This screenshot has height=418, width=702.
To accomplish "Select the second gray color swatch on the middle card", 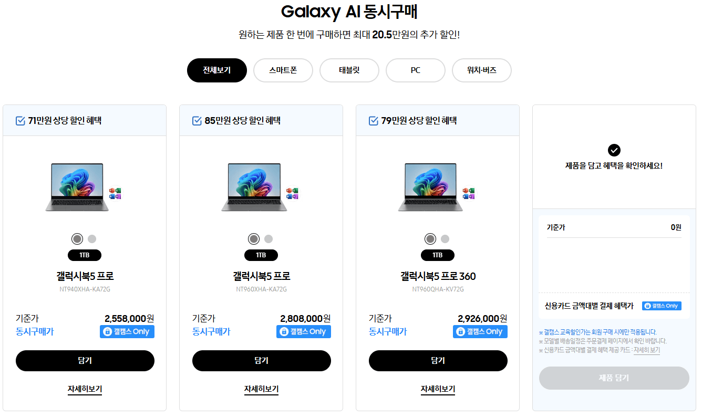I will point(269,238).
